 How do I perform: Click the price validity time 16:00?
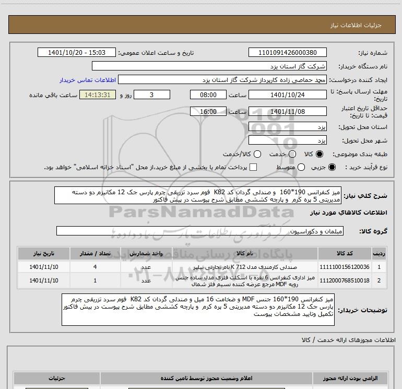click(208, 111)
